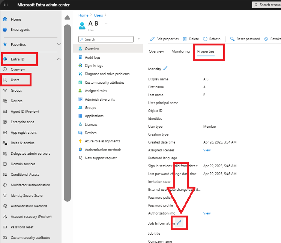281x243 pixels.
Task: Open Account recovery (Preview)
Action: pos(31,217)
